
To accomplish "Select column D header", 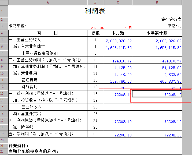I will pyautogui.click(x=157, y=2).
